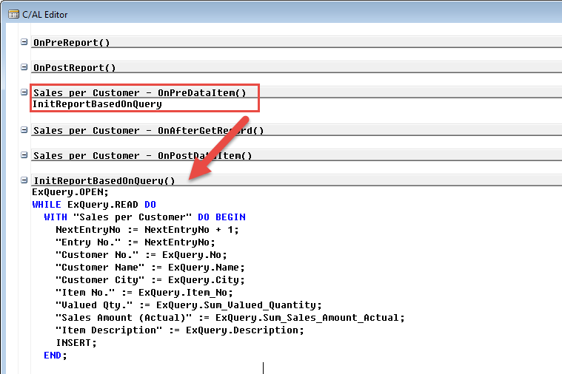This screenshot has height=374, width=562.
Task: Click the Sales per Customer - OnPostDataItem() header
Action: coord(142,156)
